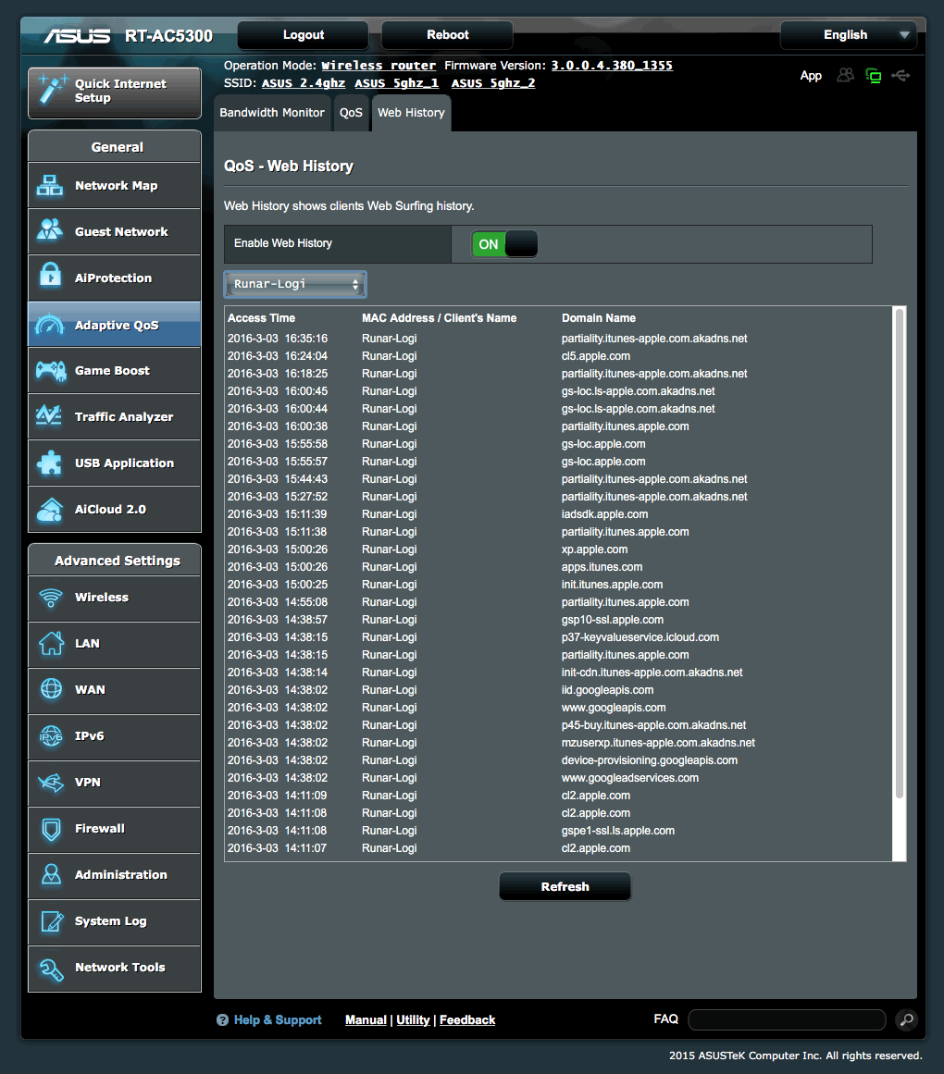
Task: Click the USB status icon in the header
Action: (901, 75)
